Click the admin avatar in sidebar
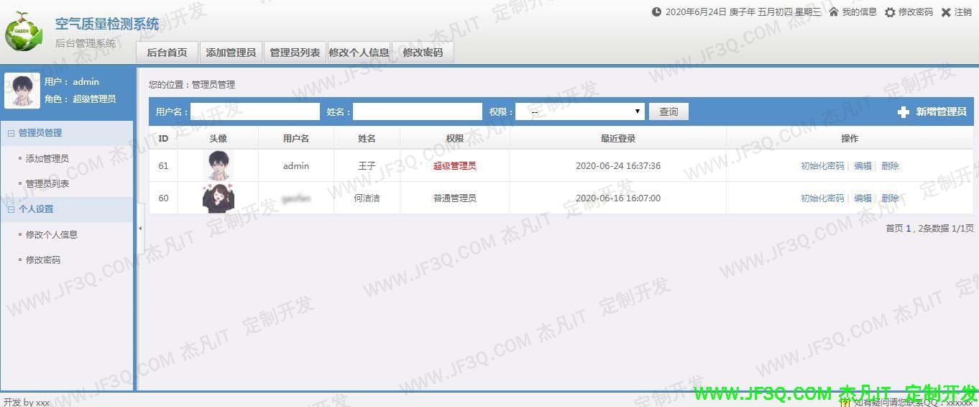The width and height of the screenshot is (979, 407). click(x=22, y=91)
